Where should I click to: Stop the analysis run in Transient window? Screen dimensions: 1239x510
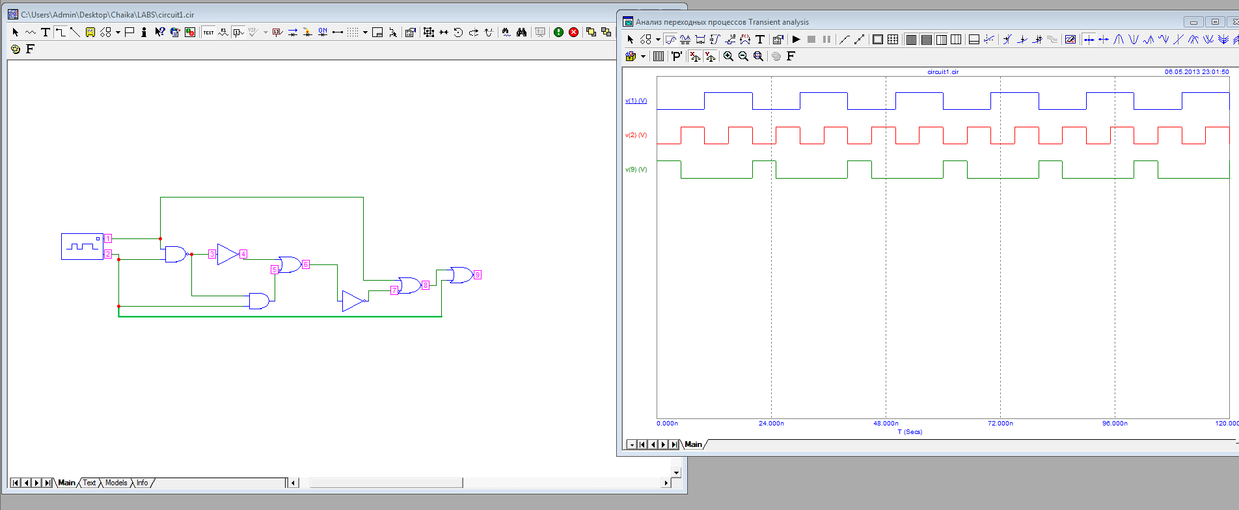[x=811, y=40]
